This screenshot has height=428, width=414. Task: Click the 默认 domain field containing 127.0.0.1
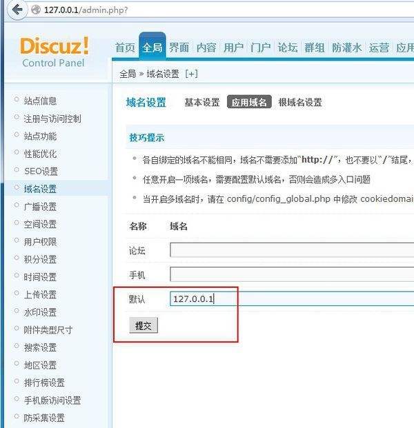[292, 298]
